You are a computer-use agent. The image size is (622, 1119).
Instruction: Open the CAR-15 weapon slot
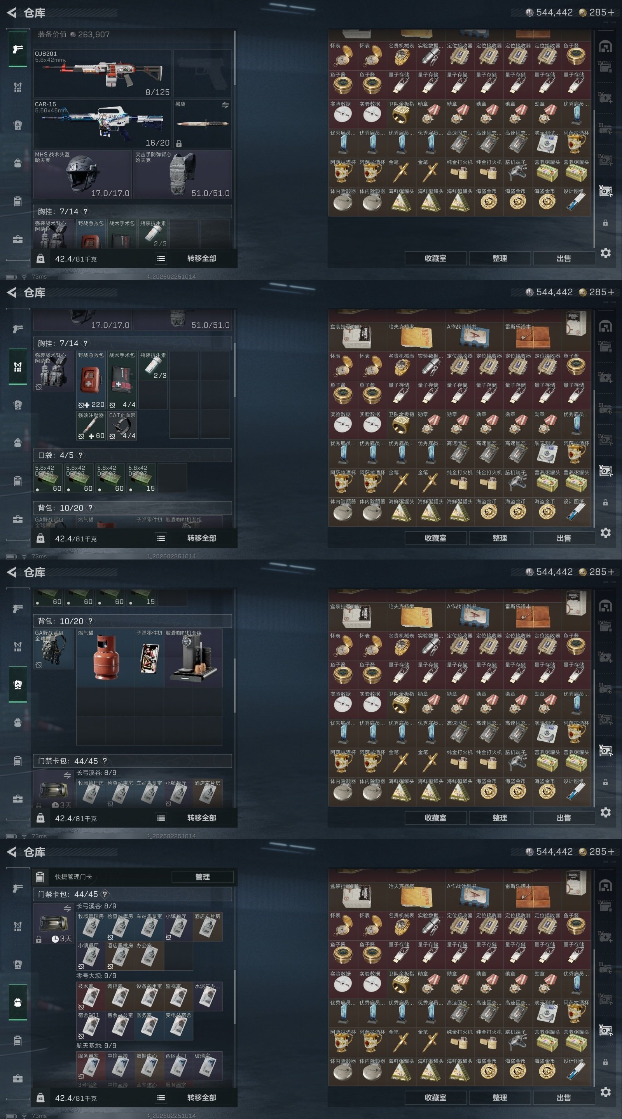tap(103, 124)
